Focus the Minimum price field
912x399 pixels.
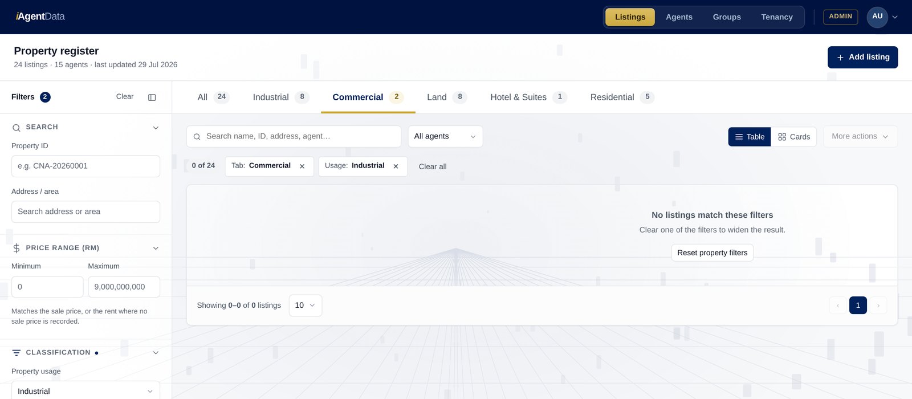47,287
